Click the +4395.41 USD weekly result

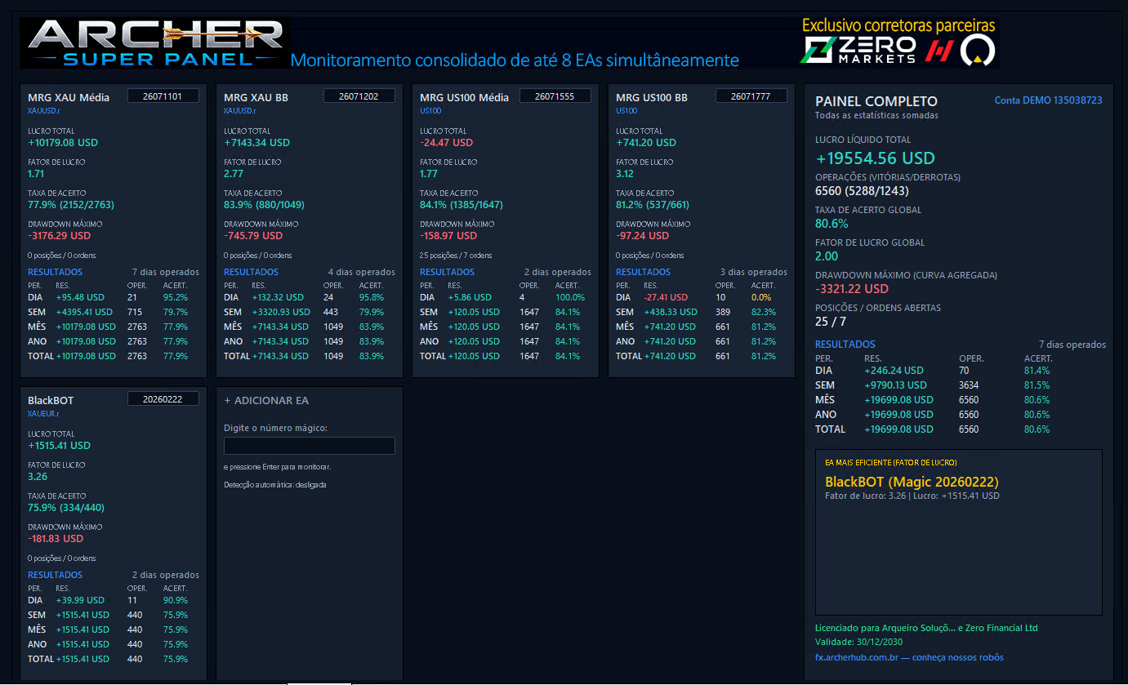86,312
